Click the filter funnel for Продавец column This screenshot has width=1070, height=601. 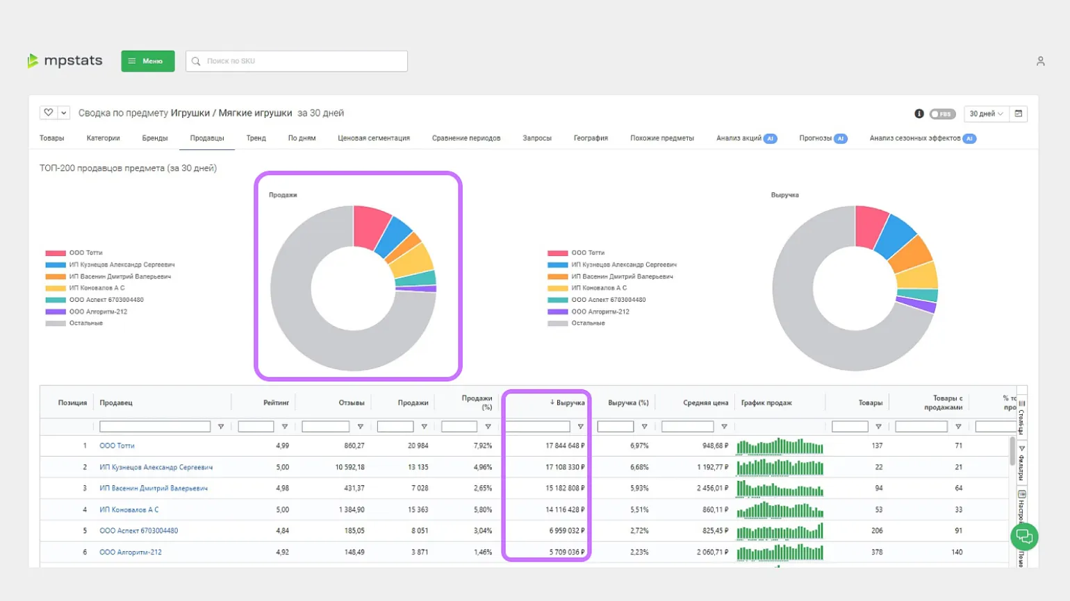pos(221,427)
